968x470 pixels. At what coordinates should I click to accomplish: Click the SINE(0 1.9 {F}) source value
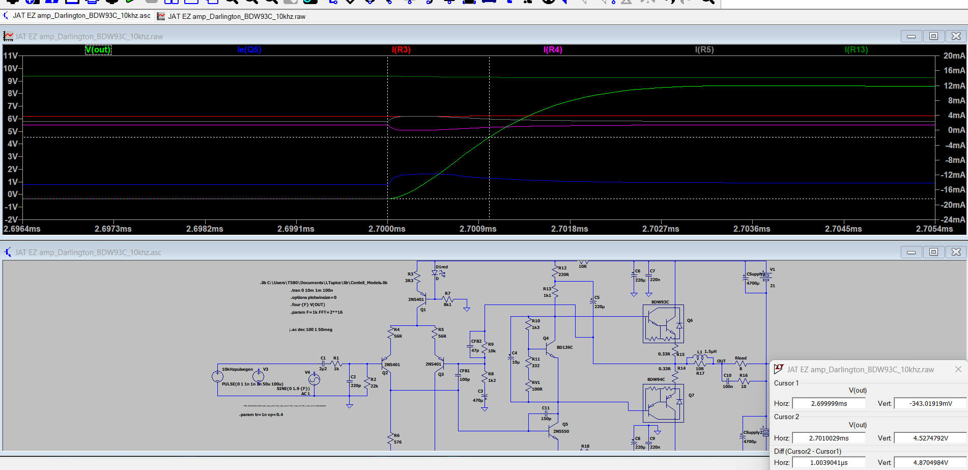tap(293, 389)
